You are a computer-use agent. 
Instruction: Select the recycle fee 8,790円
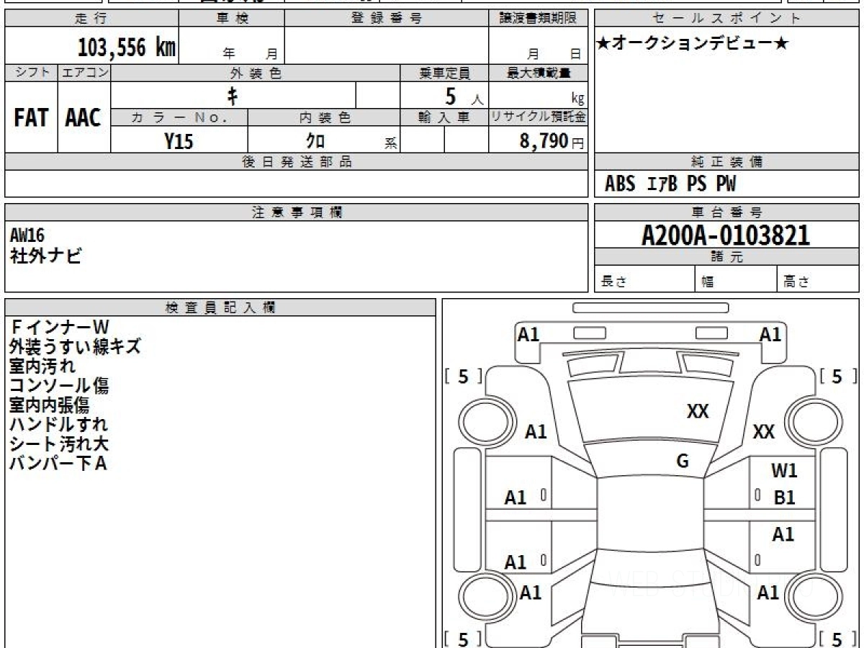click(x=552, y=141)
